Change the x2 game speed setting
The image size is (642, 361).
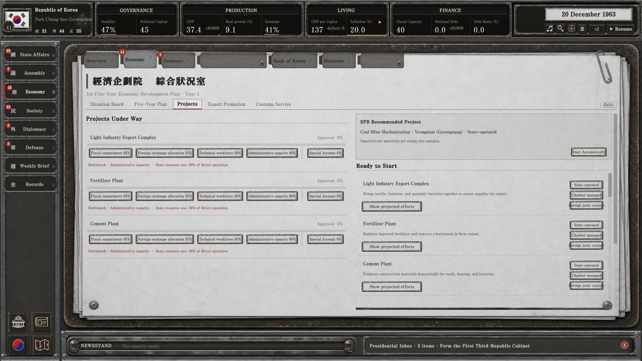coord(597,29)
